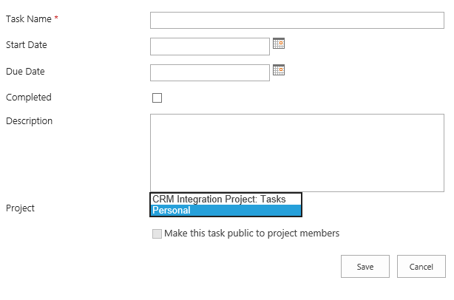
Task: Click the Task Name label
Action: 29,18
